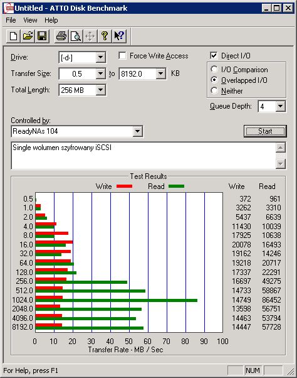The image size is (297, 378).
Task: Expand the Drive dropdown list
Action: point(100,58)
